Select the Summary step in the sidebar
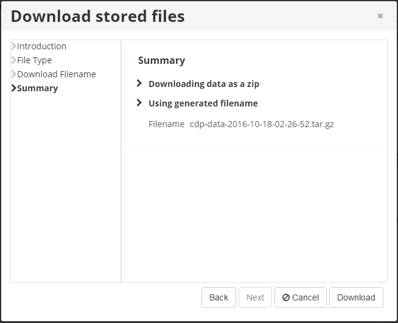398x323 pixels. 38,88
